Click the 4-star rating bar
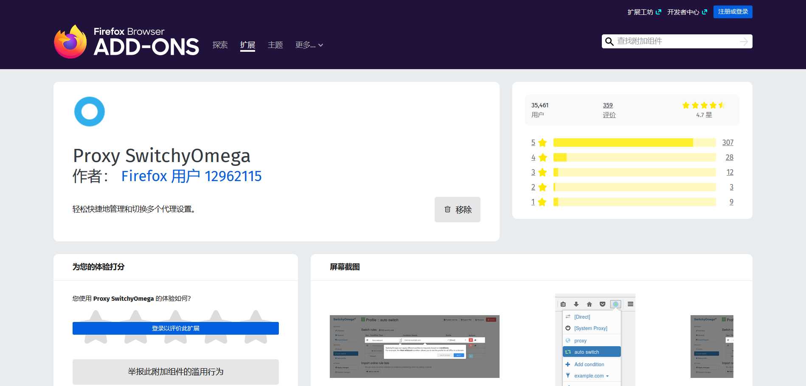The width and height of the screenshot is (806, 386). pyautogui.click(x=635, y=157)
